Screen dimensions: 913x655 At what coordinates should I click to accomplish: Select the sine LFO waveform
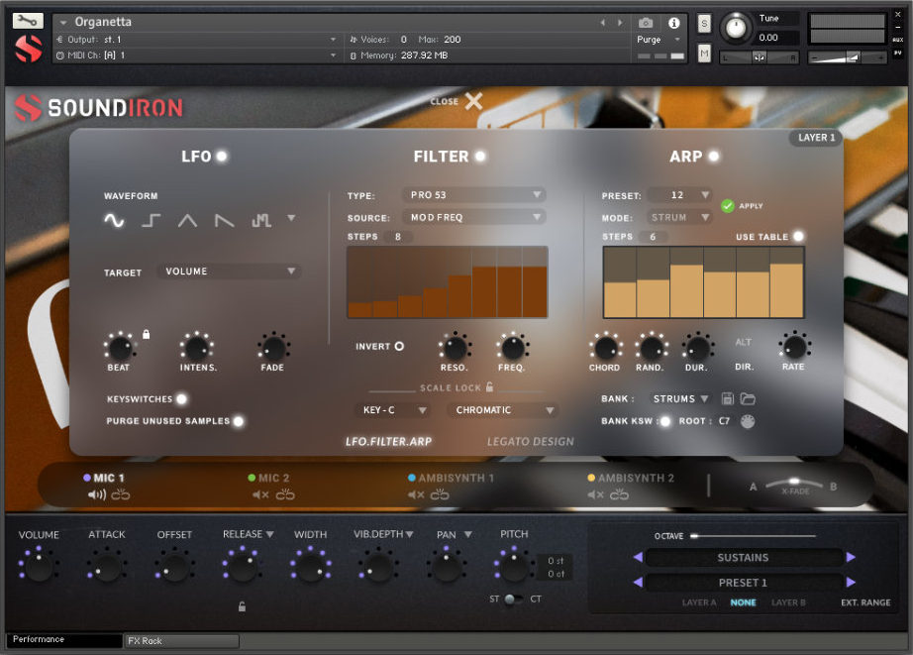pyautogui.click(x=112, y=221)
